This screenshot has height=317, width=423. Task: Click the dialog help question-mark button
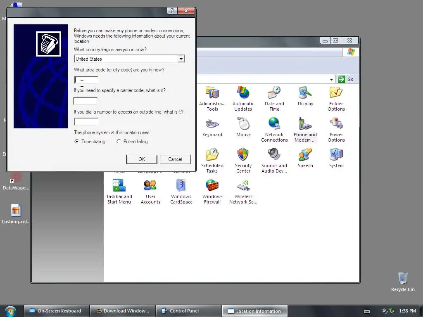click(x=172, y=11)
